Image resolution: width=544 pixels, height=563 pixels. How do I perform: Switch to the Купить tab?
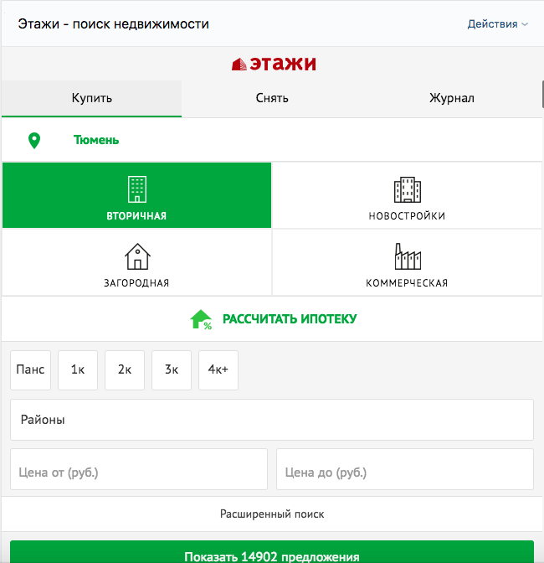point(92,98)
